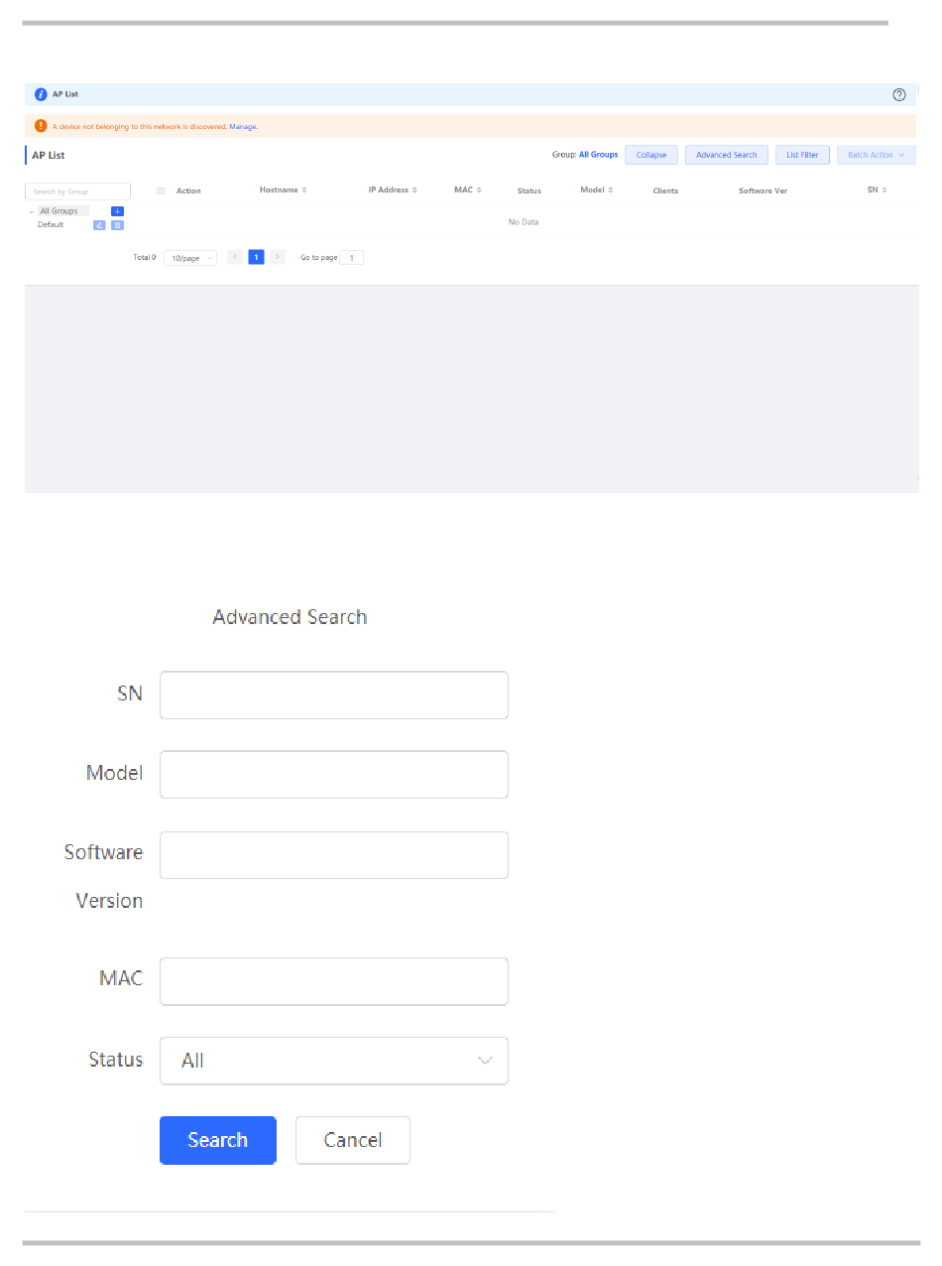Click the blue plus add group icon
This screenshot has width=942, height=1266.
(x=117, y=211)
